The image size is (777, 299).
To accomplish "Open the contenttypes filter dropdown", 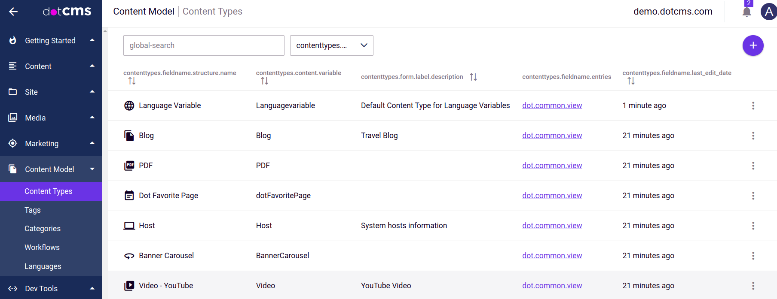I will [331, 45].
